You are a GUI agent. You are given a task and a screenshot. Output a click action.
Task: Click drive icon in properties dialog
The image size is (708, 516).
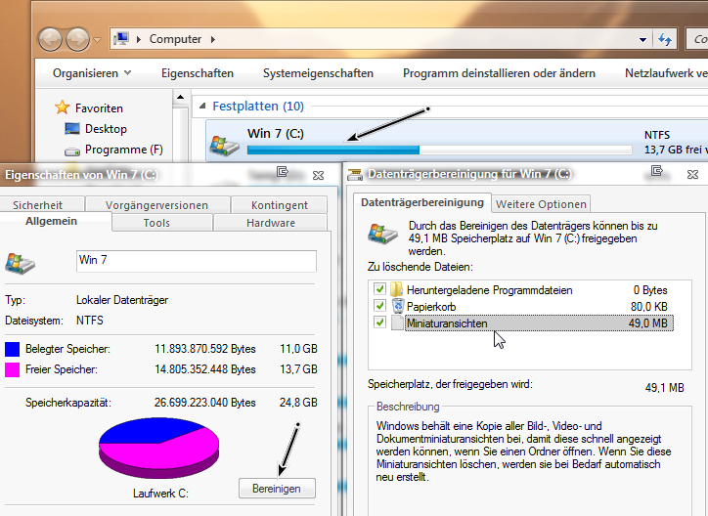coord(21,264)
